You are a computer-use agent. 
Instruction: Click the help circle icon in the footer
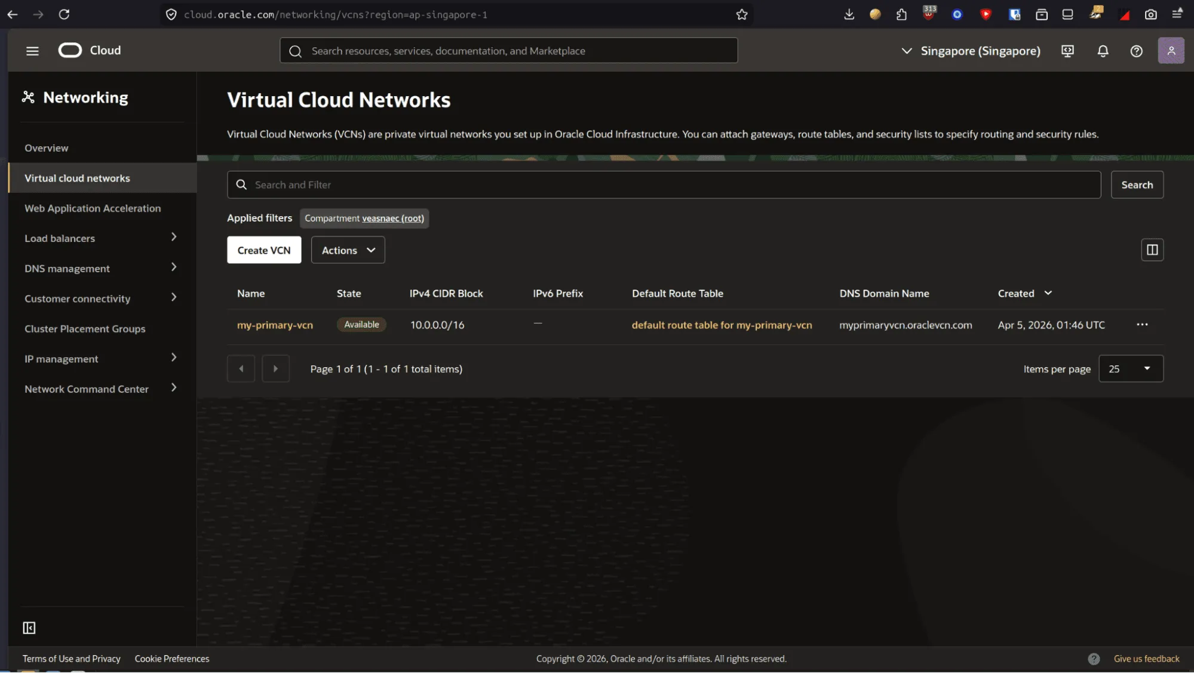coord(1094,659)
